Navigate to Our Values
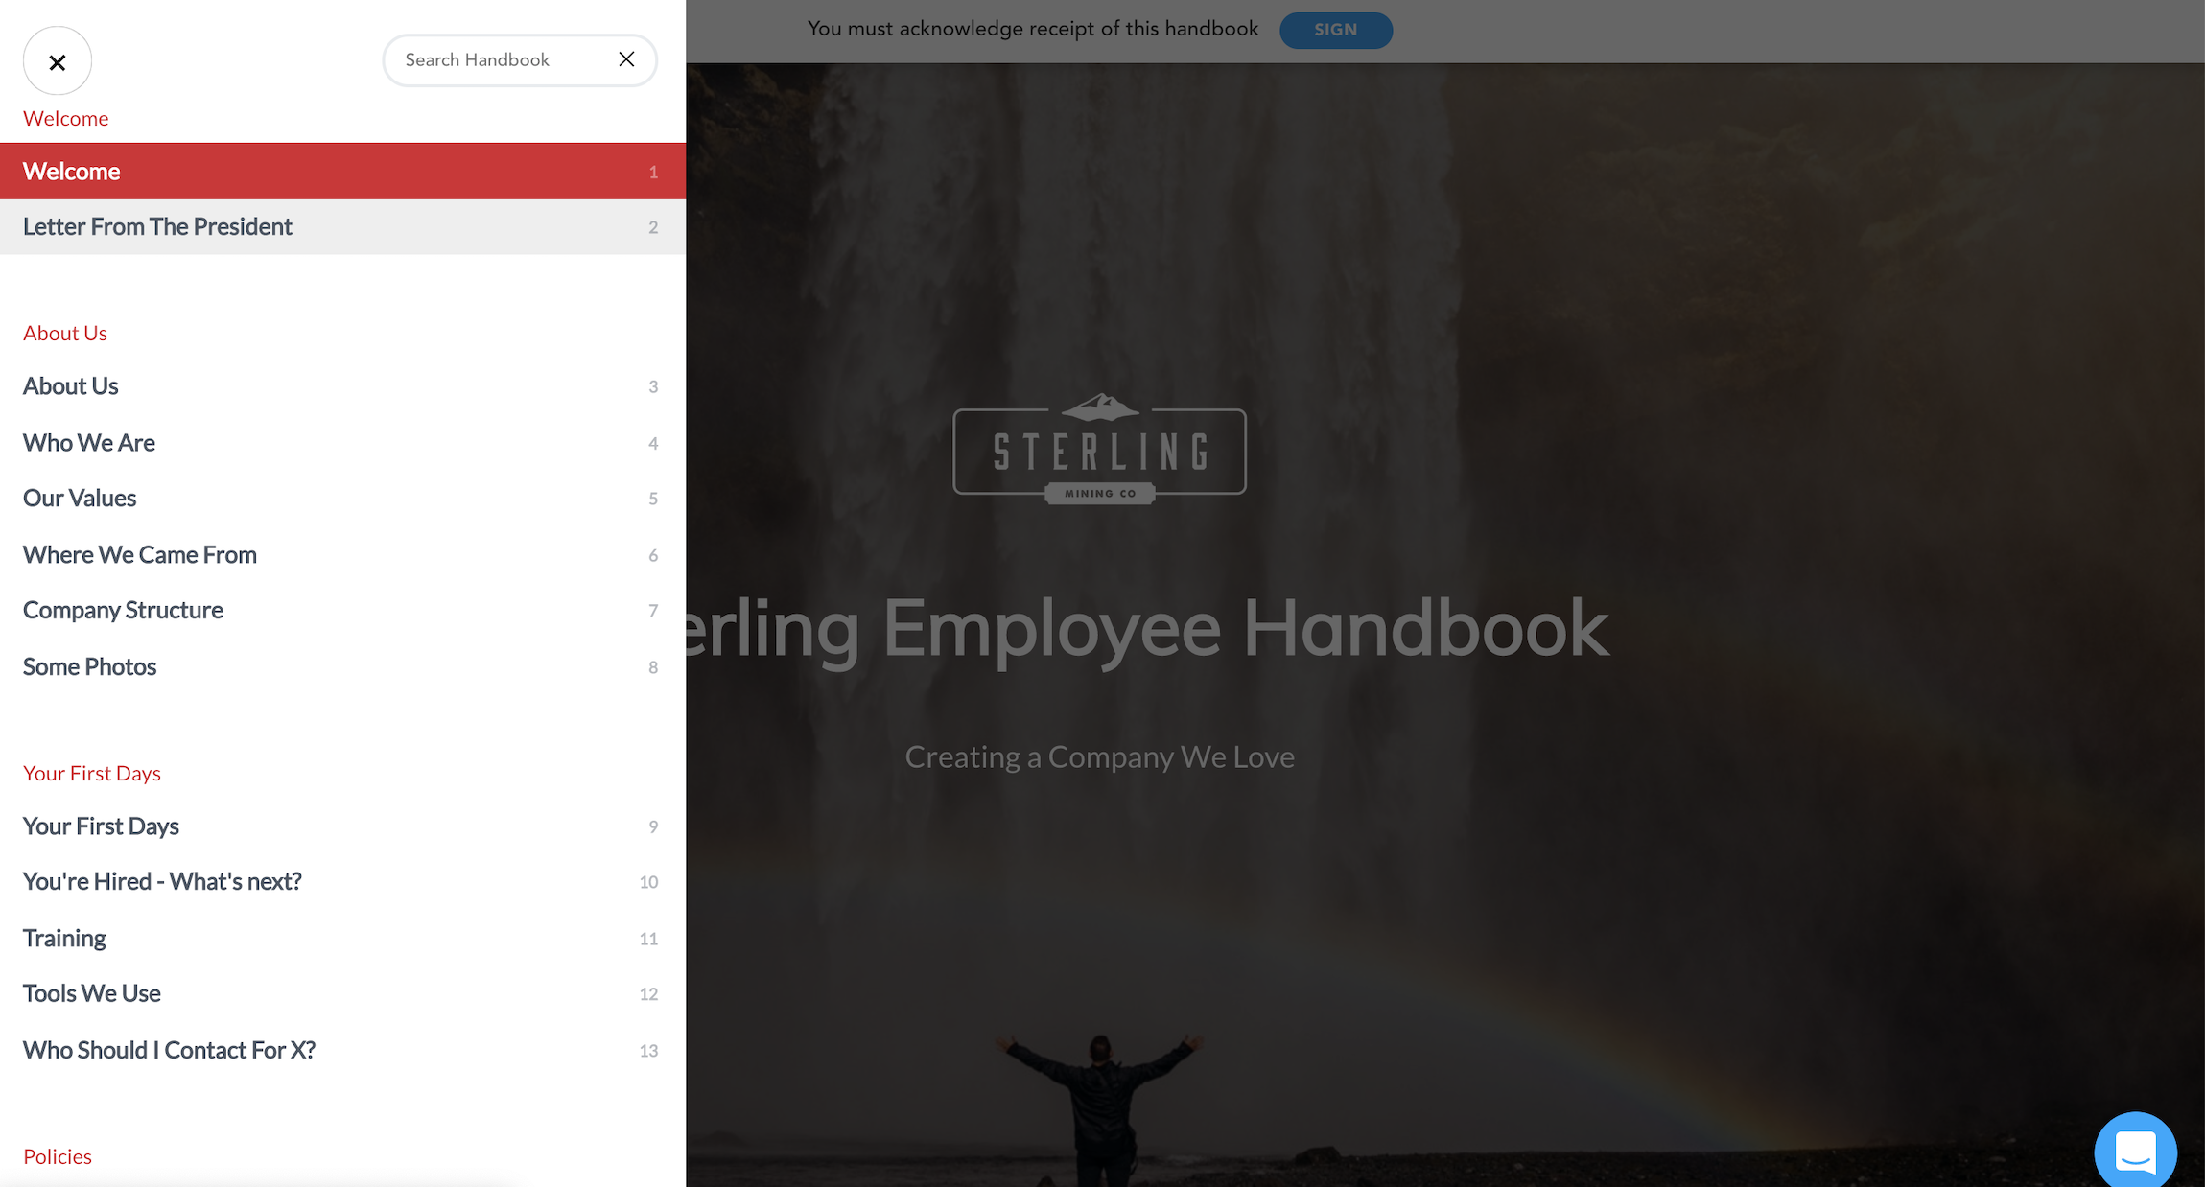Screen dimensions: 2205x1187 pyautogui.click(x=80, y=499)
